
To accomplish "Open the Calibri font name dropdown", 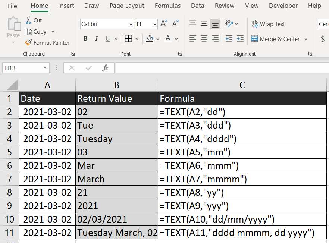I will click(x=131, y=24).
